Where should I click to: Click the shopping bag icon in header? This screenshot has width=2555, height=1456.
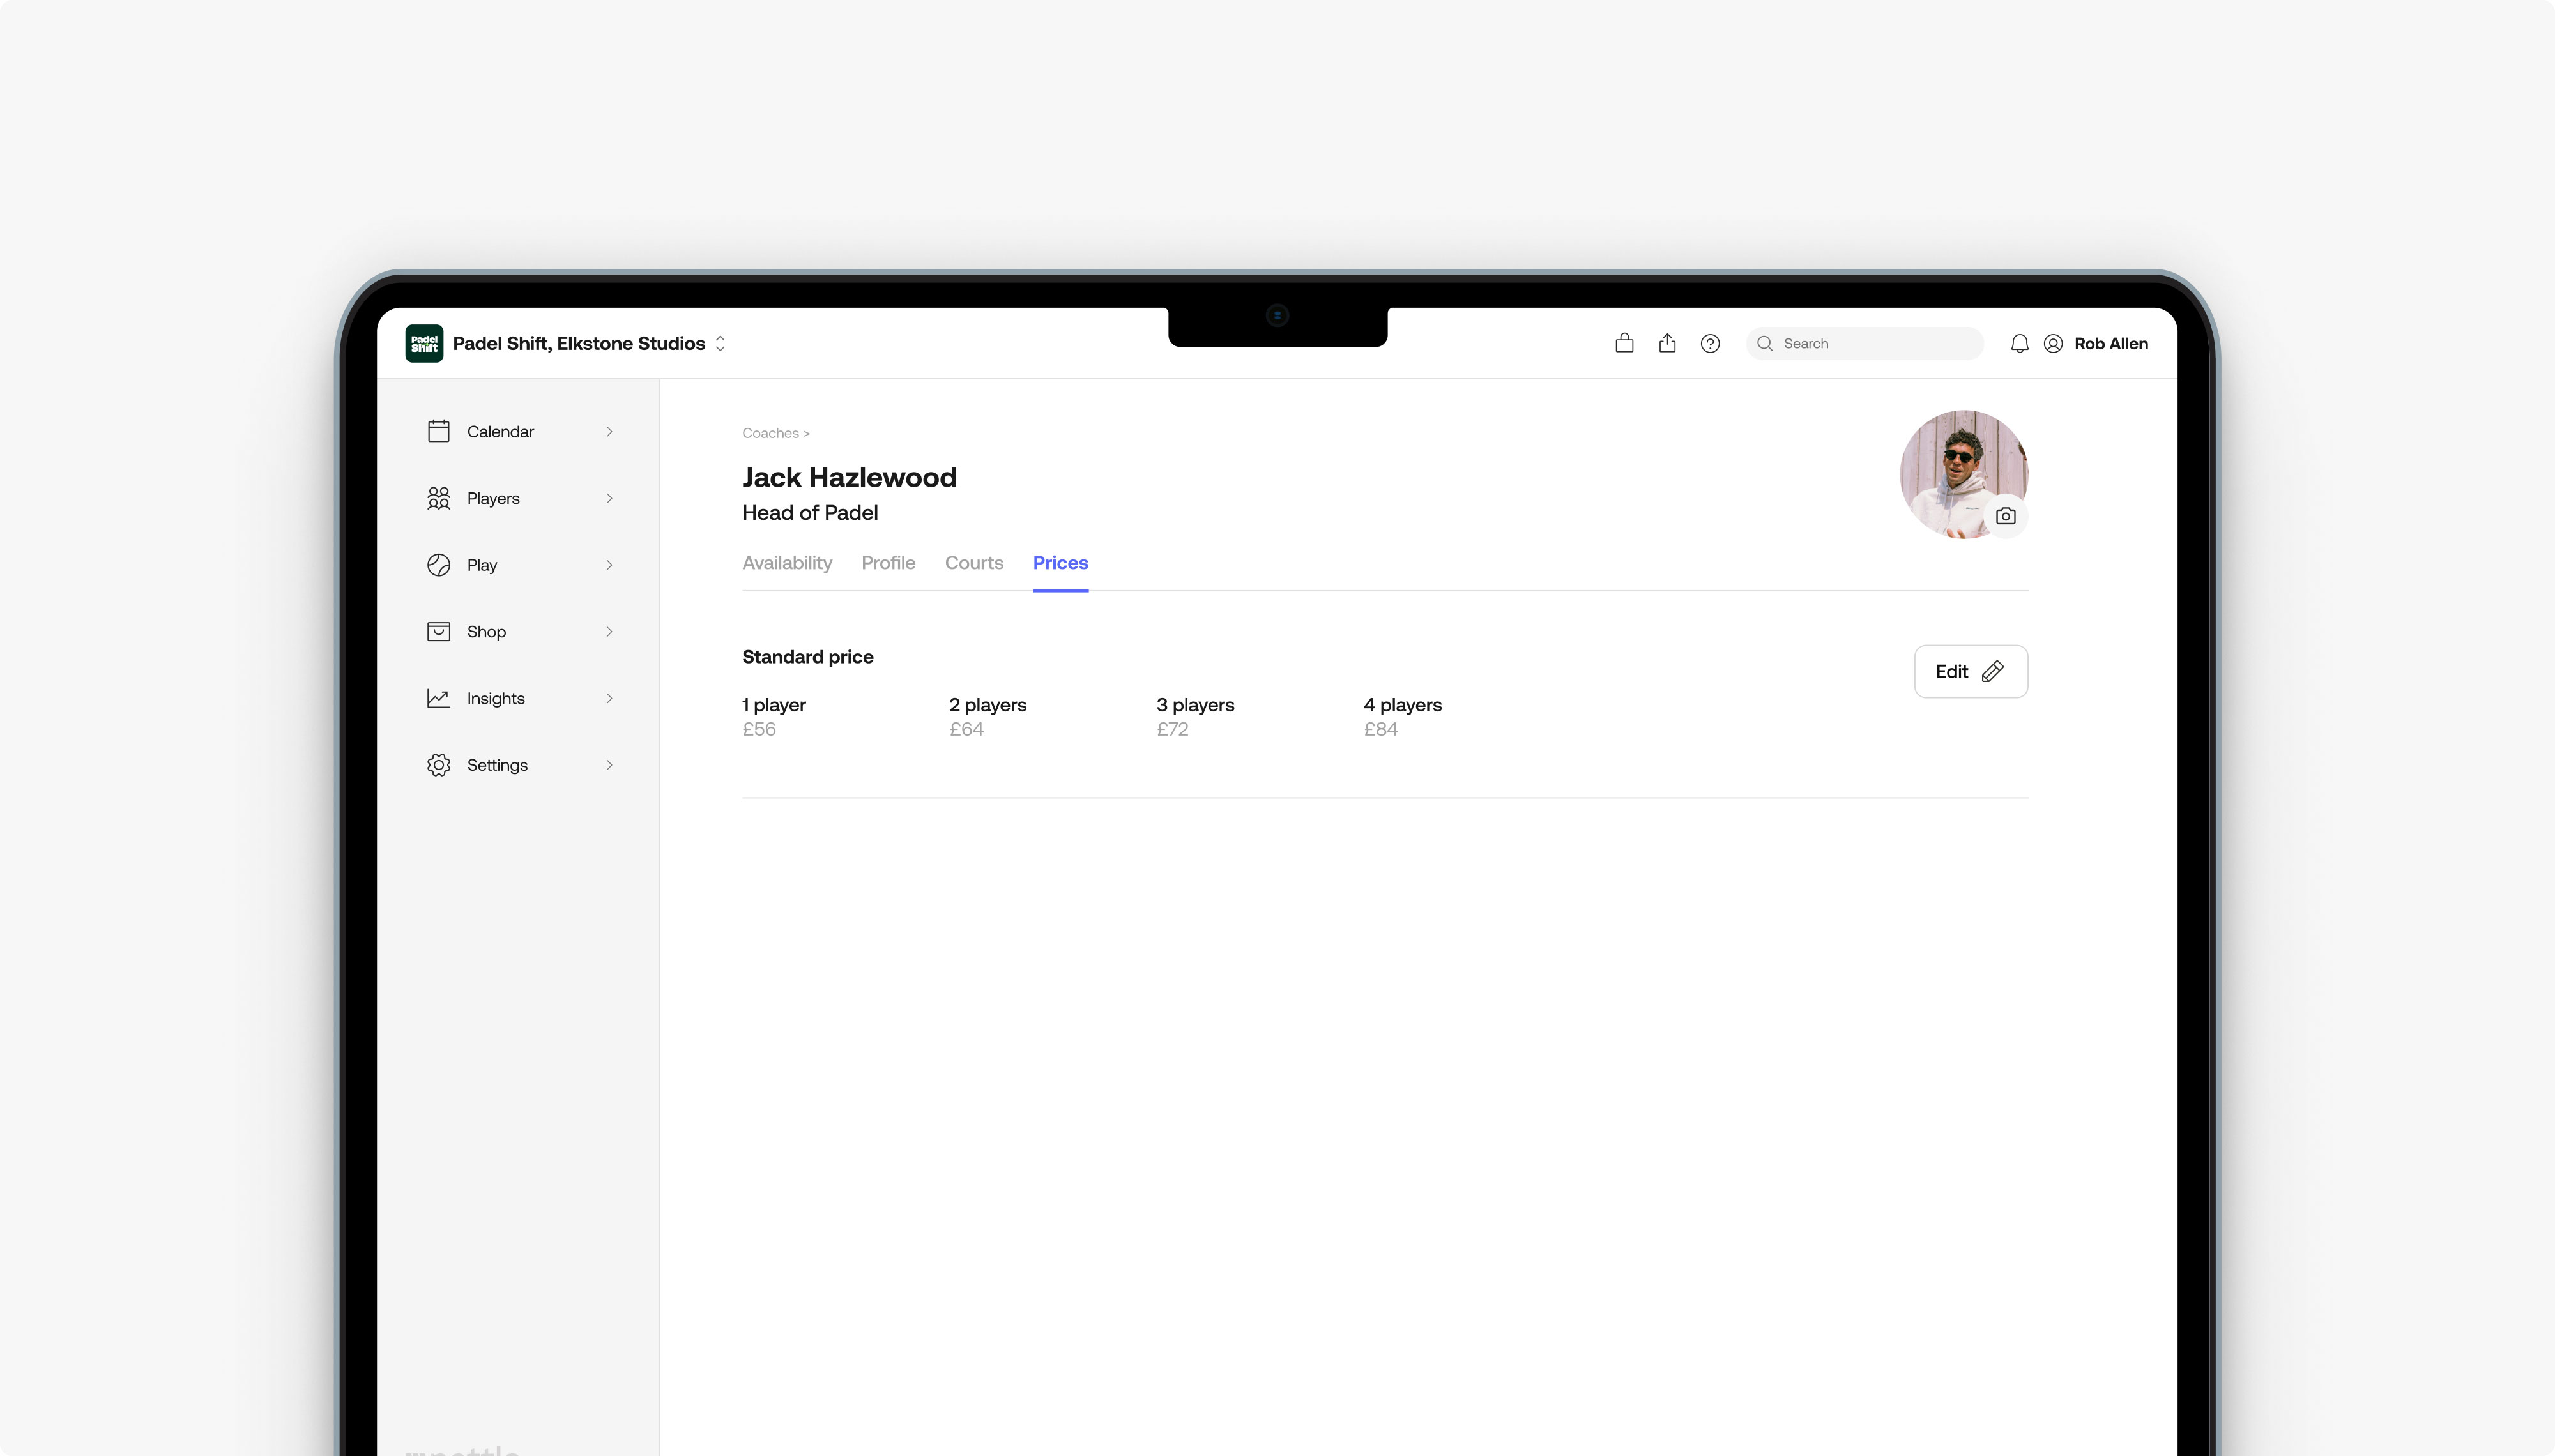[1624, 343]
